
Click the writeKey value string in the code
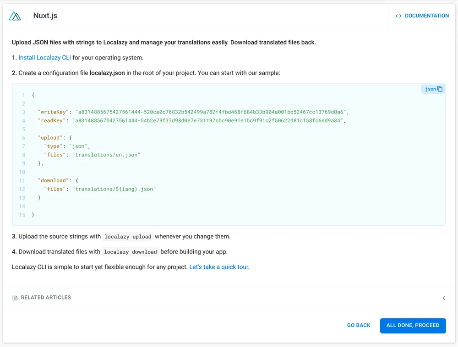212,112
